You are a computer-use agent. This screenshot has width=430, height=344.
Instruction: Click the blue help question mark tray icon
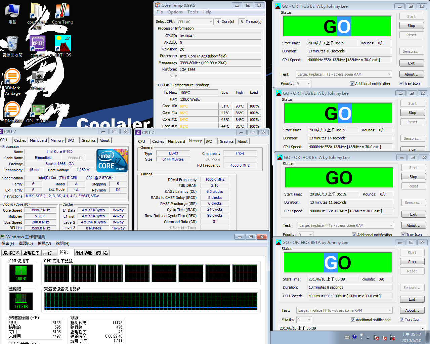354,337
